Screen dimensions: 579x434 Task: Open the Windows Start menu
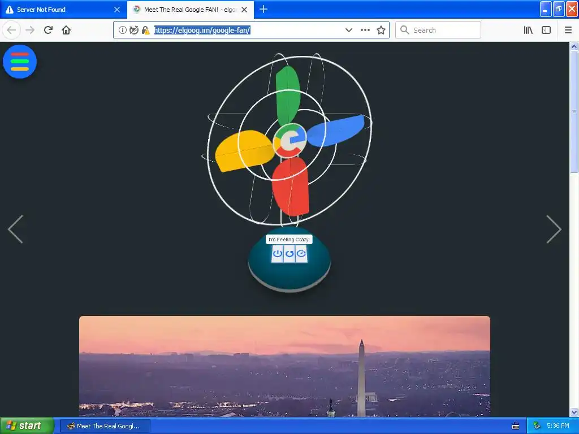tap(27, 426)
